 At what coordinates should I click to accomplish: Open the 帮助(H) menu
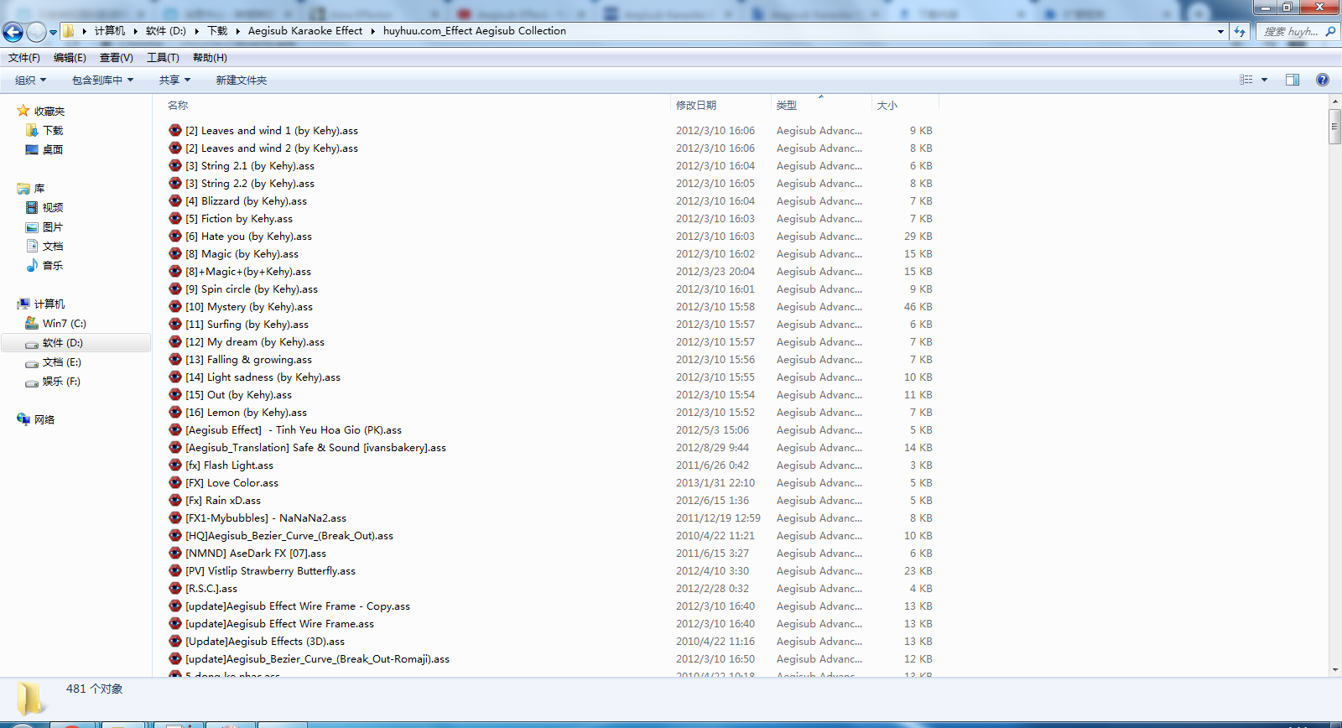210,58
